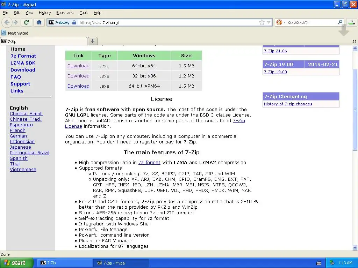Open the History menu

pos(44,13)
